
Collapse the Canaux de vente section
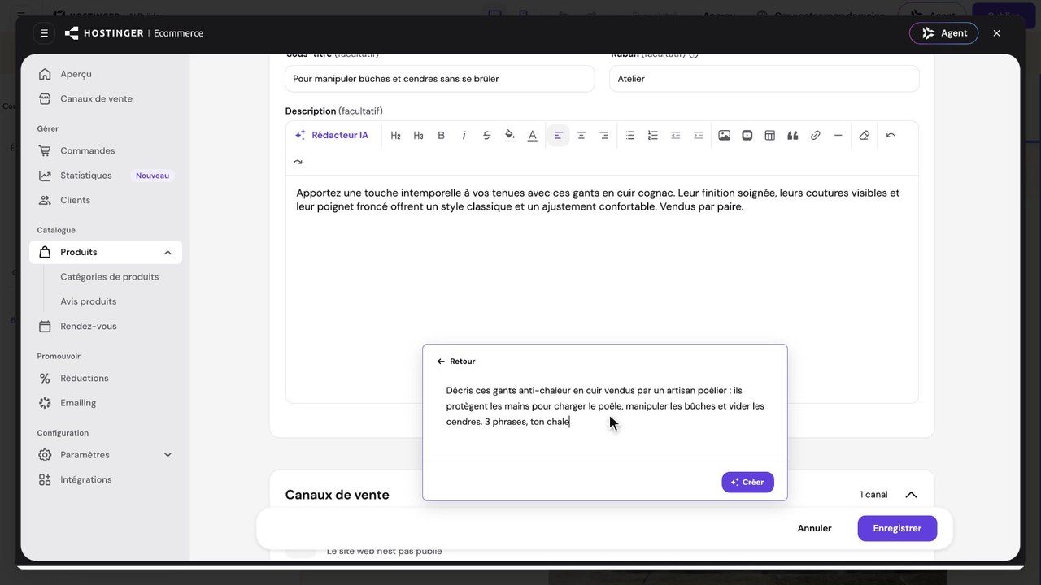[911, 495]
